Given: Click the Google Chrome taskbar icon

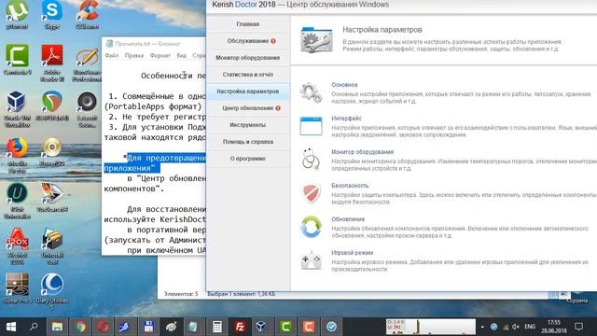Looking at the screenshot, I should coord(80,327).
